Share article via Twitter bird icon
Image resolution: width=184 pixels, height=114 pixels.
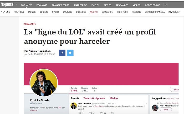(x=70, y=53)
